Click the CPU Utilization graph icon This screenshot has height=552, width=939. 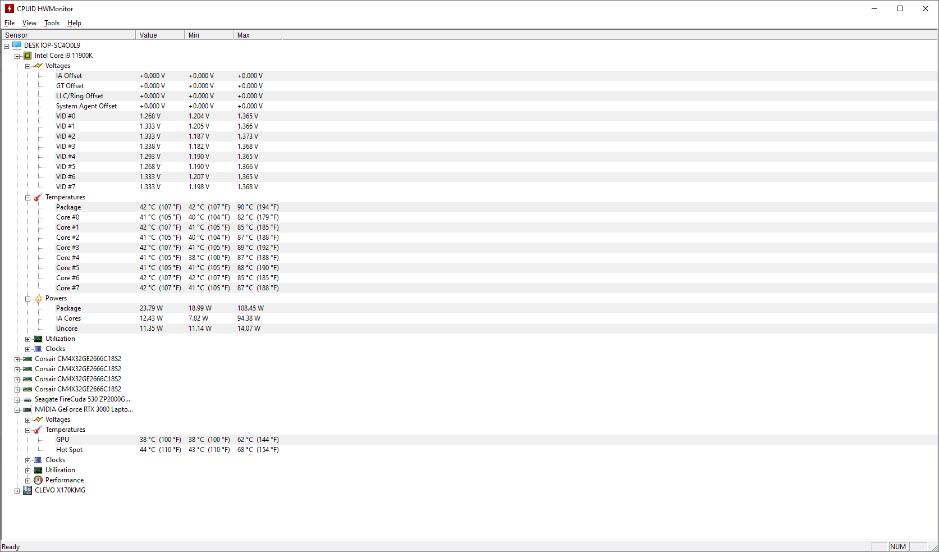point(38,339)
